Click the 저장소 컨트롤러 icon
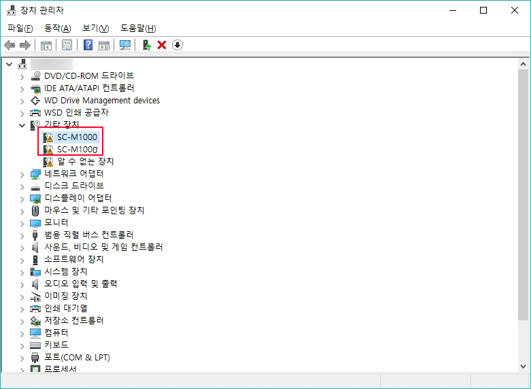The height and width of the screenshot is (389, 531). pos(35,320)
